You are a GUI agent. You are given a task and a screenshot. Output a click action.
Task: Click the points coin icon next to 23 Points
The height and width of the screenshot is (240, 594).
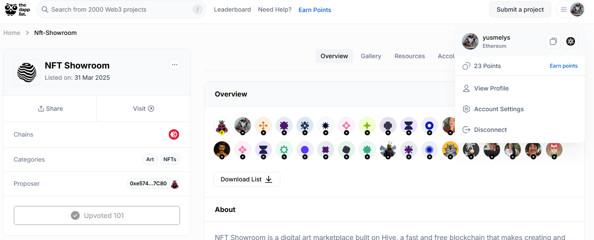click(466, 66)
